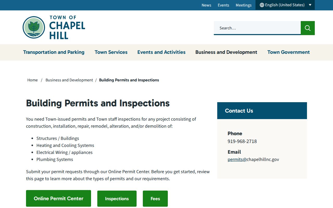Open the Transportation and Parking menu
This screenshot has height=208, width=333.
tap(54, 52)
